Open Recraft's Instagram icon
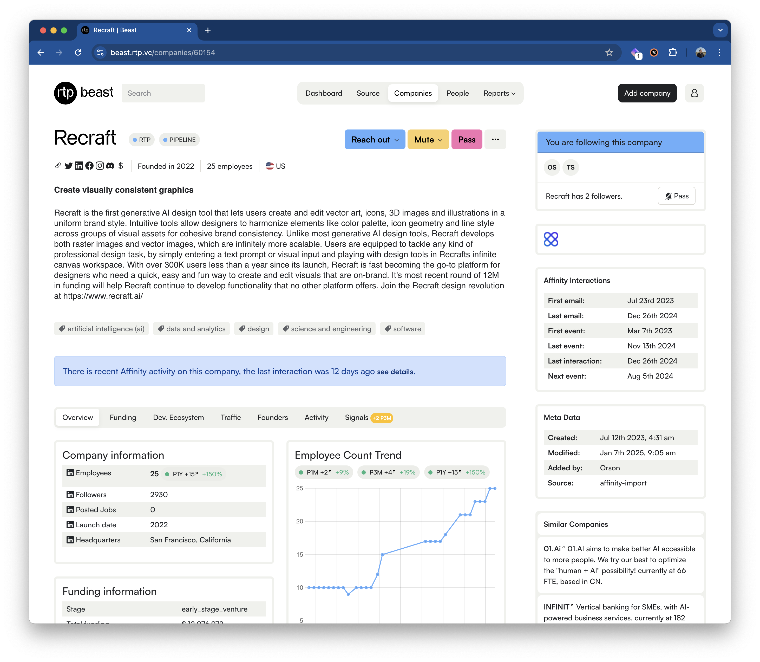Viewport: 760px width, 662px height. [x=99, y=166]
